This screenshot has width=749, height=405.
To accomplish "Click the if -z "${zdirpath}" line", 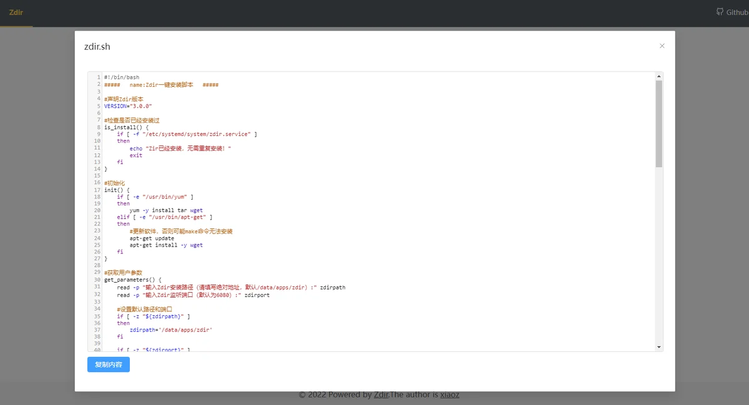I will pos(154,316).
